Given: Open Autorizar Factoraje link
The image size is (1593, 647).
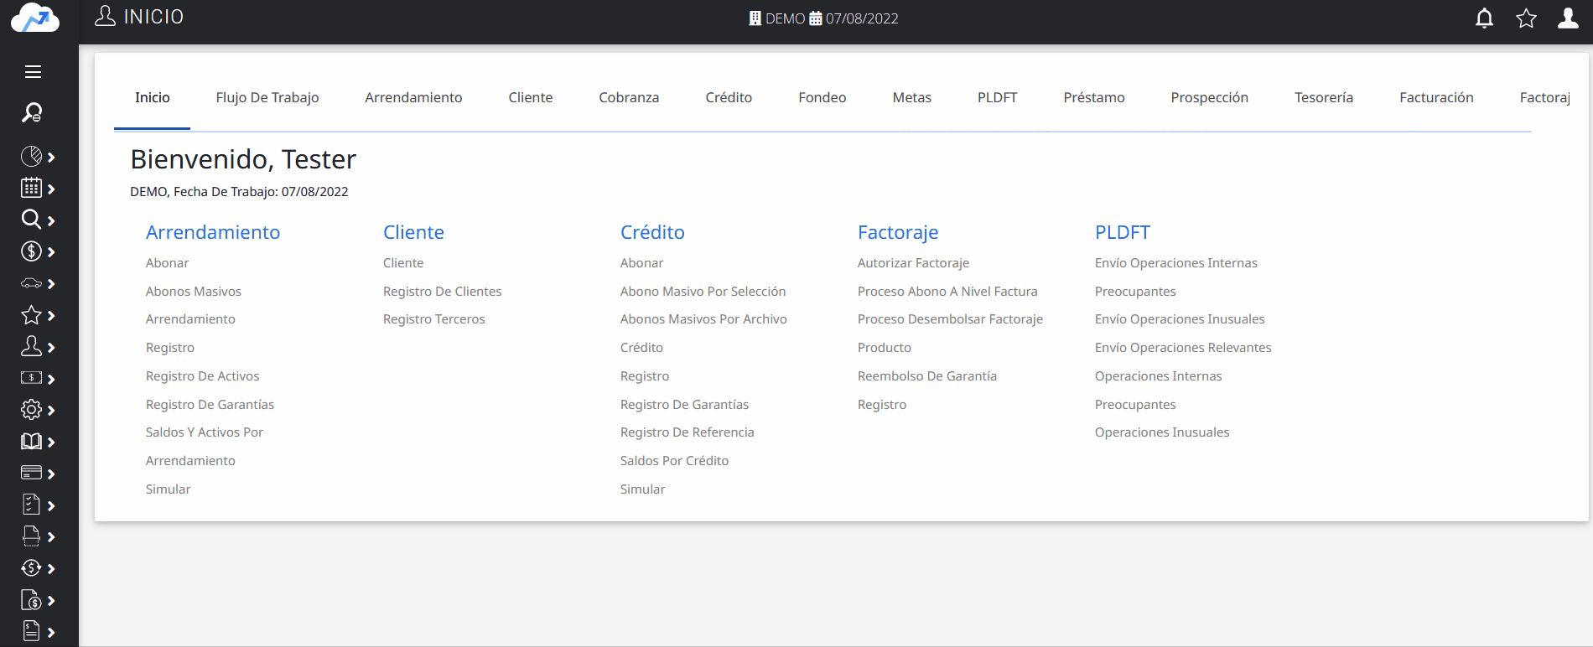Looking at the screenshot, I should (913, 263).
